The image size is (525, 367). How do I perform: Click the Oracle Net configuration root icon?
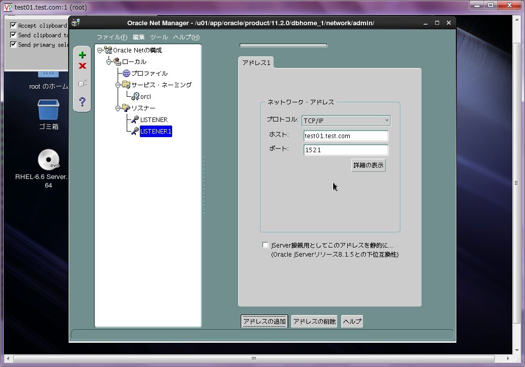tap(108, 50)
